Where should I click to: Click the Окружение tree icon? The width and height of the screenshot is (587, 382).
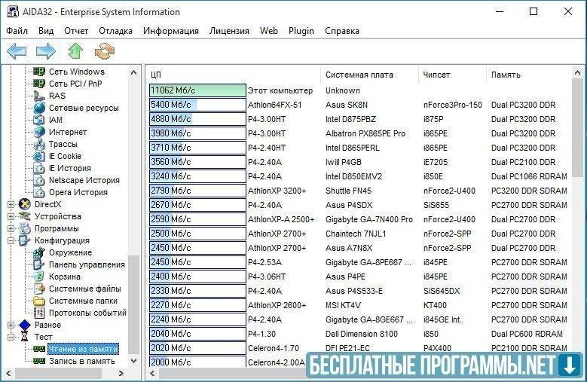tap(39, 252)
